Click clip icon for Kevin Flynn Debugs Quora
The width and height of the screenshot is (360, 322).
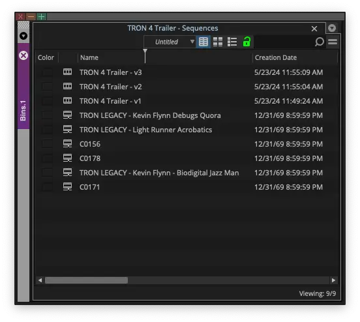[67, 115]
